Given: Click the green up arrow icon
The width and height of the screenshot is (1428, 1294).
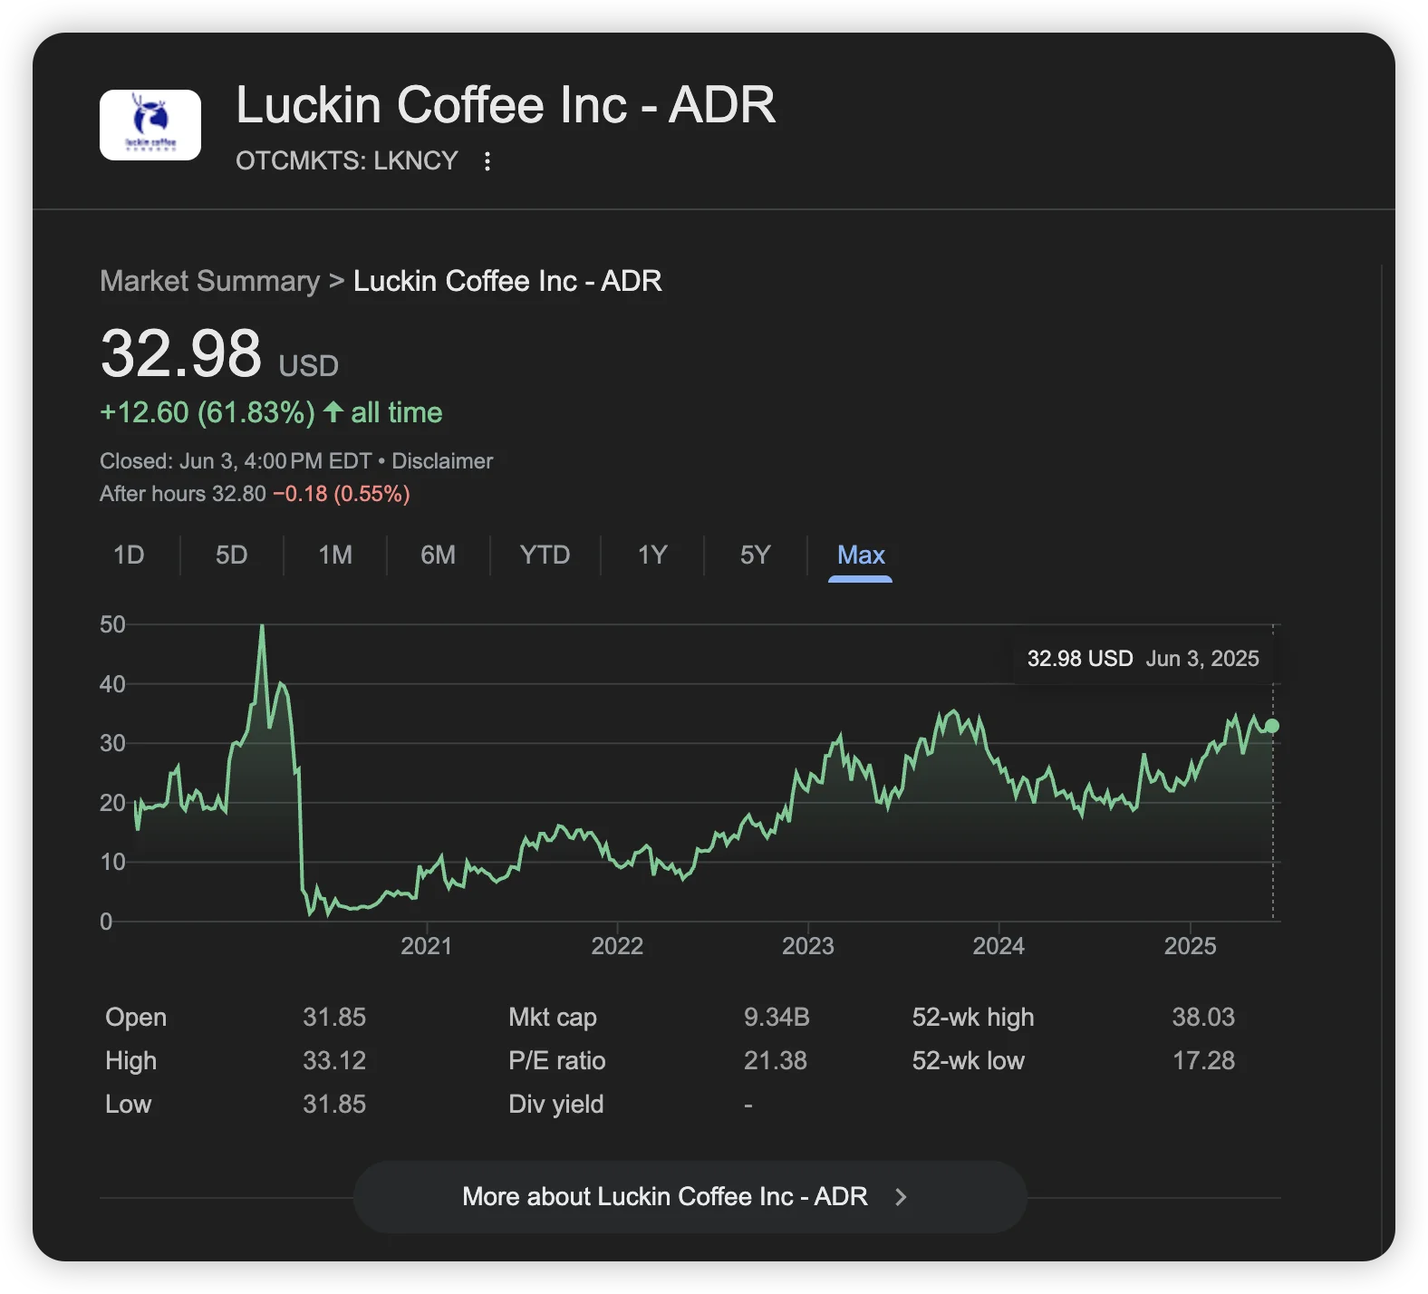Looking at the screenshot, I should pos(333,412).
